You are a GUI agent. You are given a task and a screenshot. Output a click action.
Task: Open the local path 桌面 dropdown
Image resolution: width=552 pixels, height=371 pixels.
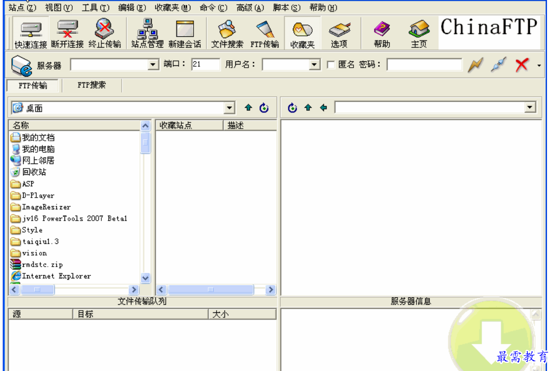point(230,108)
